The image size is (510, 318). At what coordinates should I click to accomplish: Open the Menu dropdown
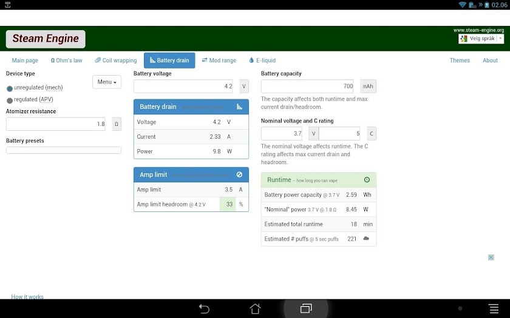pyautogui.click(x=107, y=82)
